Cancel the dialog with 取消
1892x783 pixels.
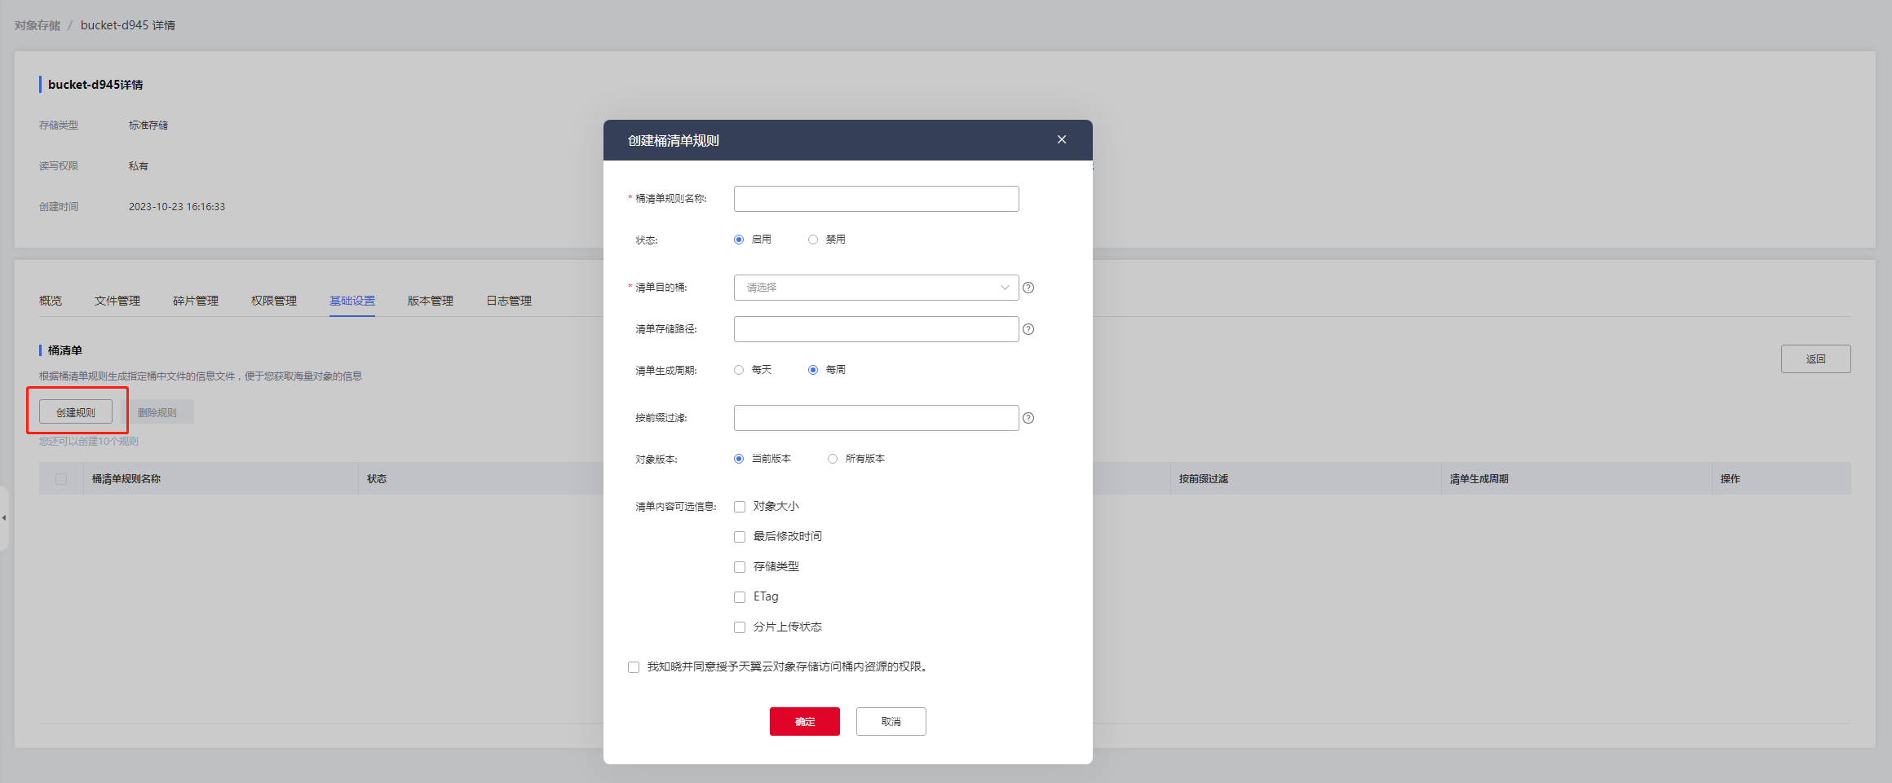click(891, 721)
